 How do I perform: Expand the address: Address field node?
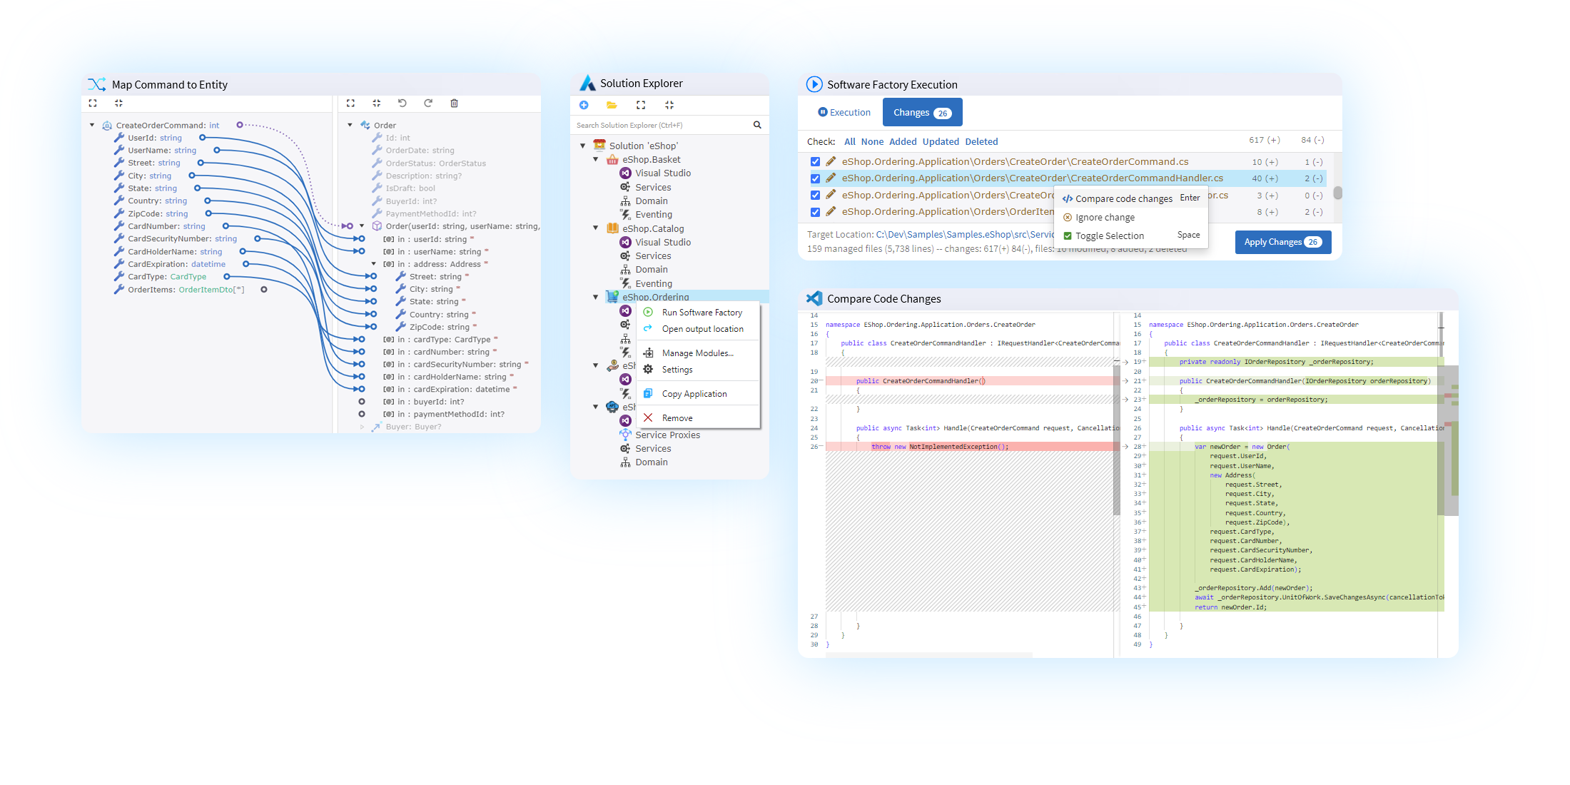coord(373,263)
